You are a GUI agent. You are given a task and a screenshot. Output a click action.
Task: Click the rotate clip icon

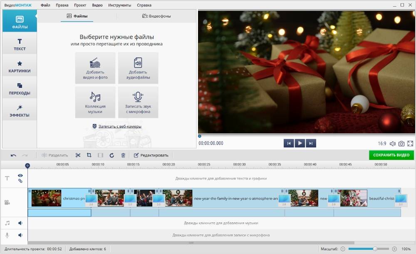click(x=111, y=155)
